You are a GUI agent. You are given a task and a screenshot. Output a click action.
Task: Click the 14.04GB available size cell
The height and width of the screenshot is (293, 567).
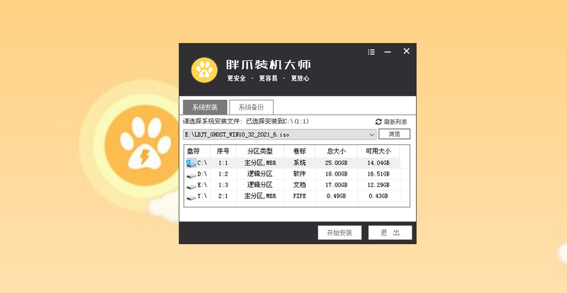(x=378, y=163)
